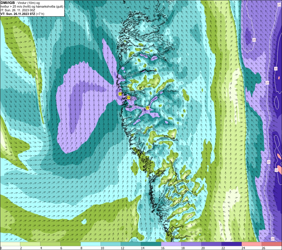The image size is (282, 250).
Task: Click the '20' tick label on the color scale
Action: 203,248
